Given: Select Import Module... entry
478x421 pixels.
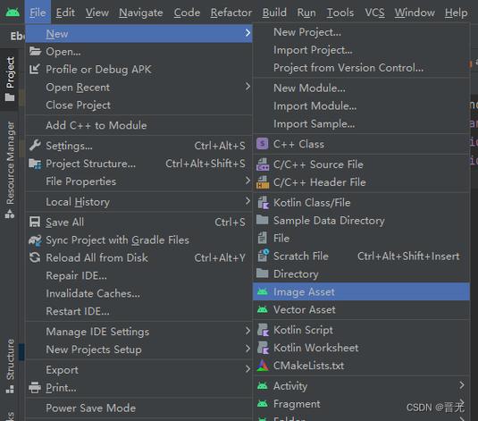Looking at the screenshot, I should (x=361, y=106).
